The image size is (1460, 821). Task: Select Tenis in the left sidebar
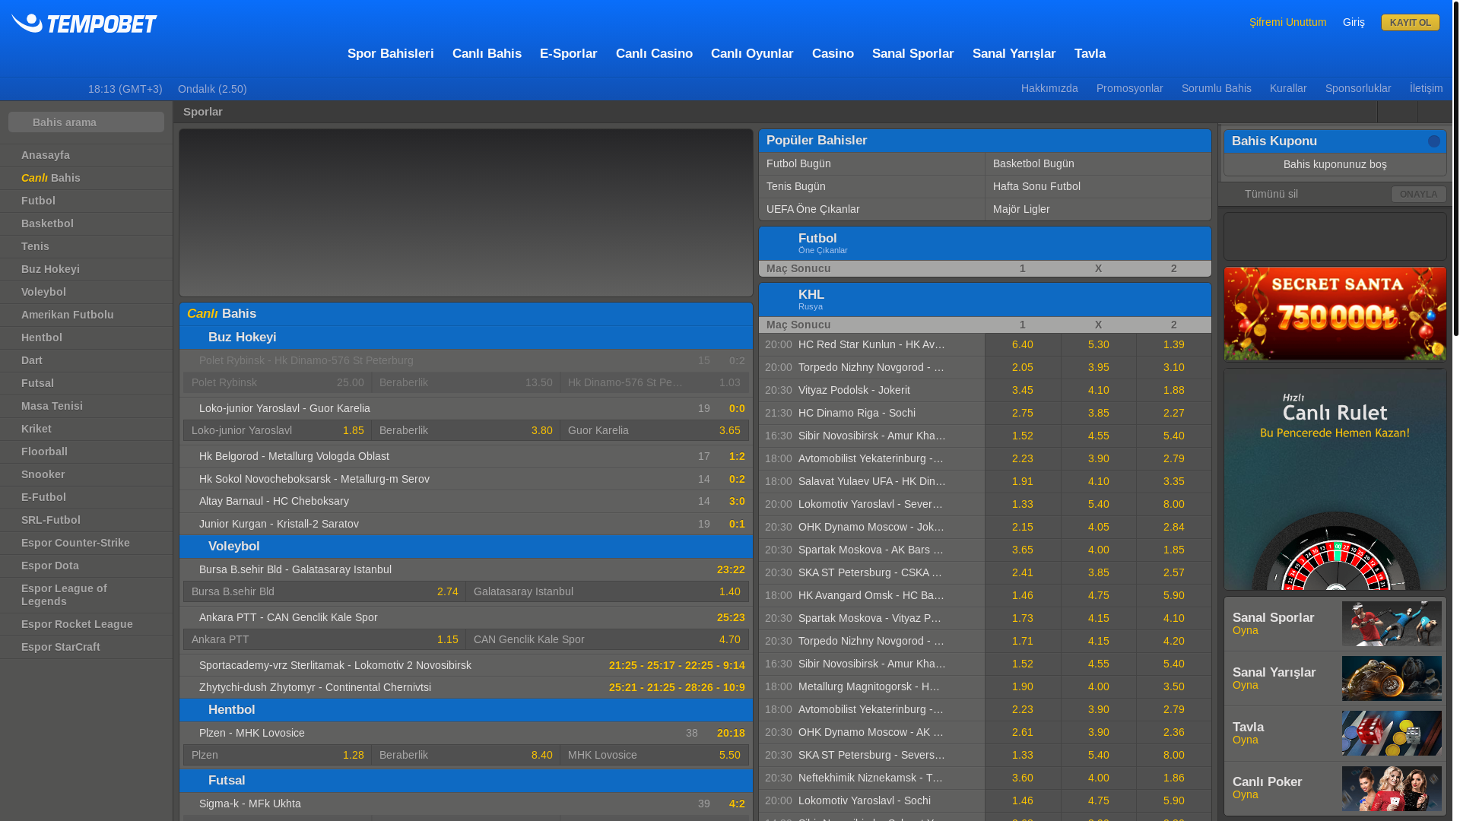coord(86,246)
